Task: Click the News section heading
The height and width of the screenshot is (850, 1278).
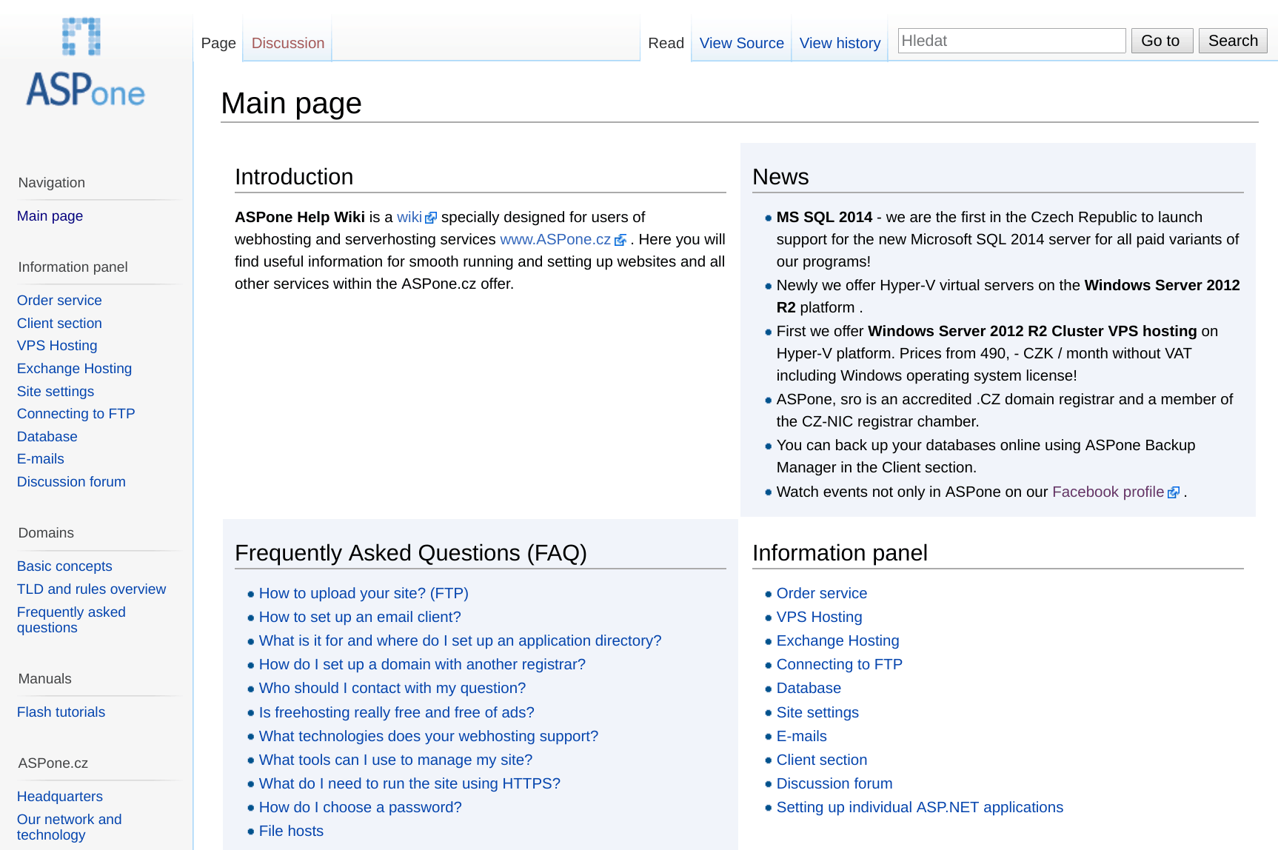Action: pyautogui.click(x=780, y=177)
